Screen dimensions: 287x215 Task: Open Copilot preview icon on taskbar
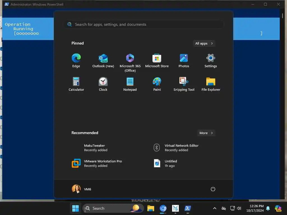click(x=278, y=208)
